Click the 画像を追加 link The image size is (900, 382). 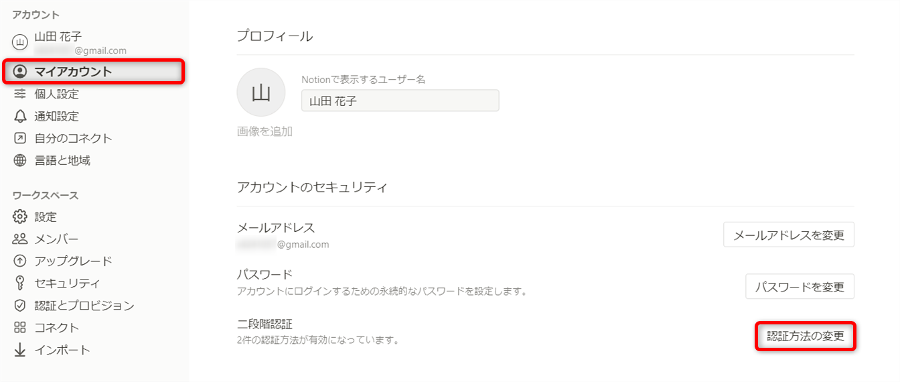pyautogui.click(x=265, y=131)
